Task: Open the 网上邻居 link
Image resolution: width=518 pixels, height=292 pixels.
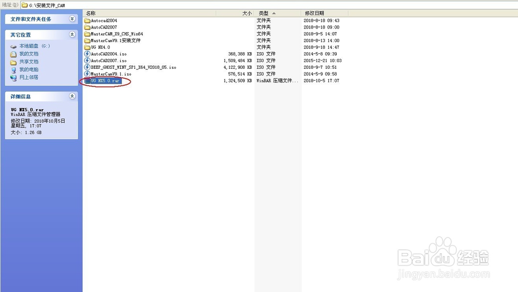Action: pyautogui.click(x=28, y=77)
